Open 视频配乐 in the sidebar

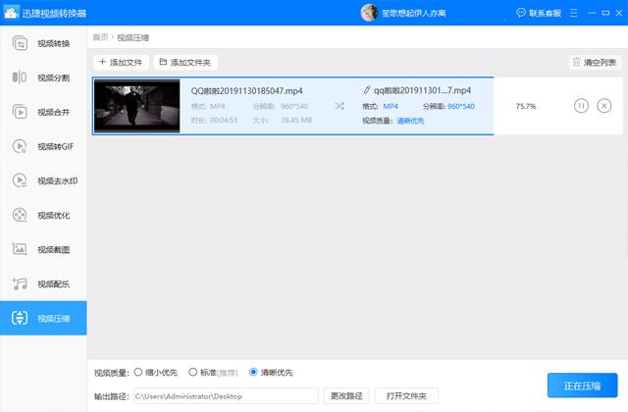point(43,283)
